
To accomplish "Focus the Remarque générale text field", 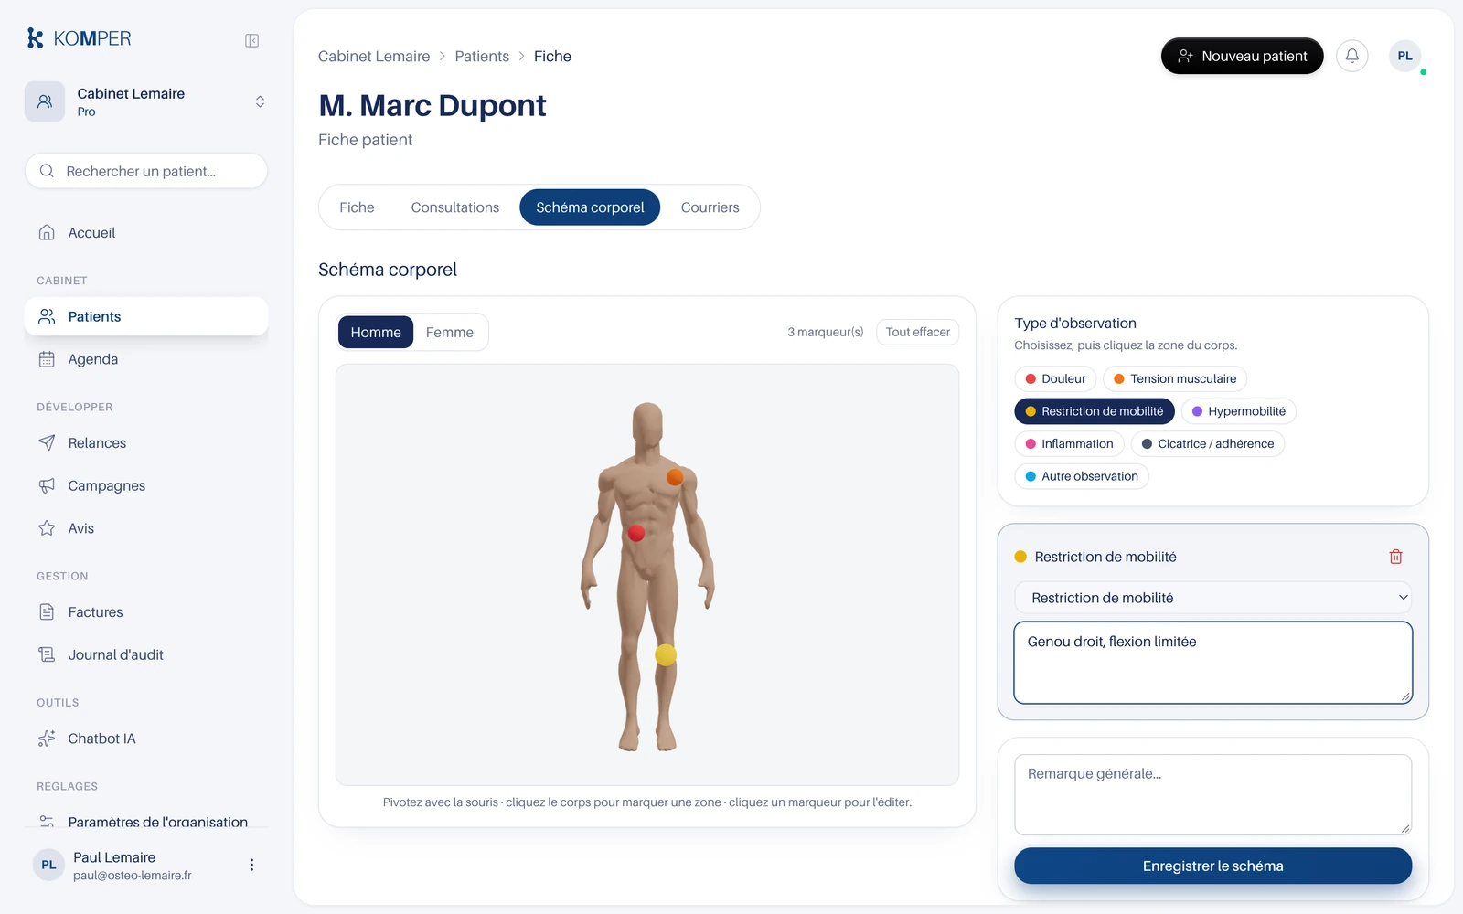I will 1212,794.
